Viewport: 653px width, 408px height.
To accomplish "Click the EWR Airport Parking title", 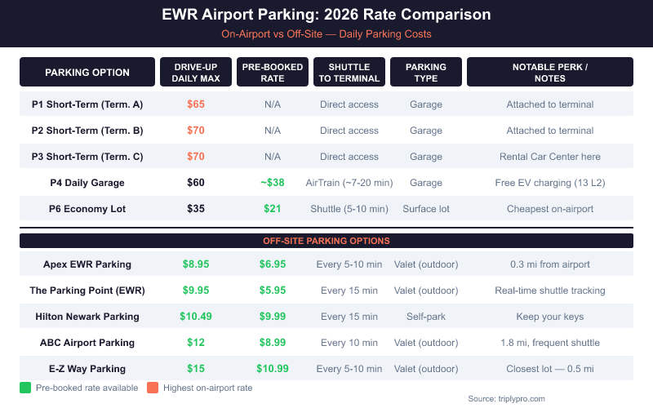I will point(326,16).
